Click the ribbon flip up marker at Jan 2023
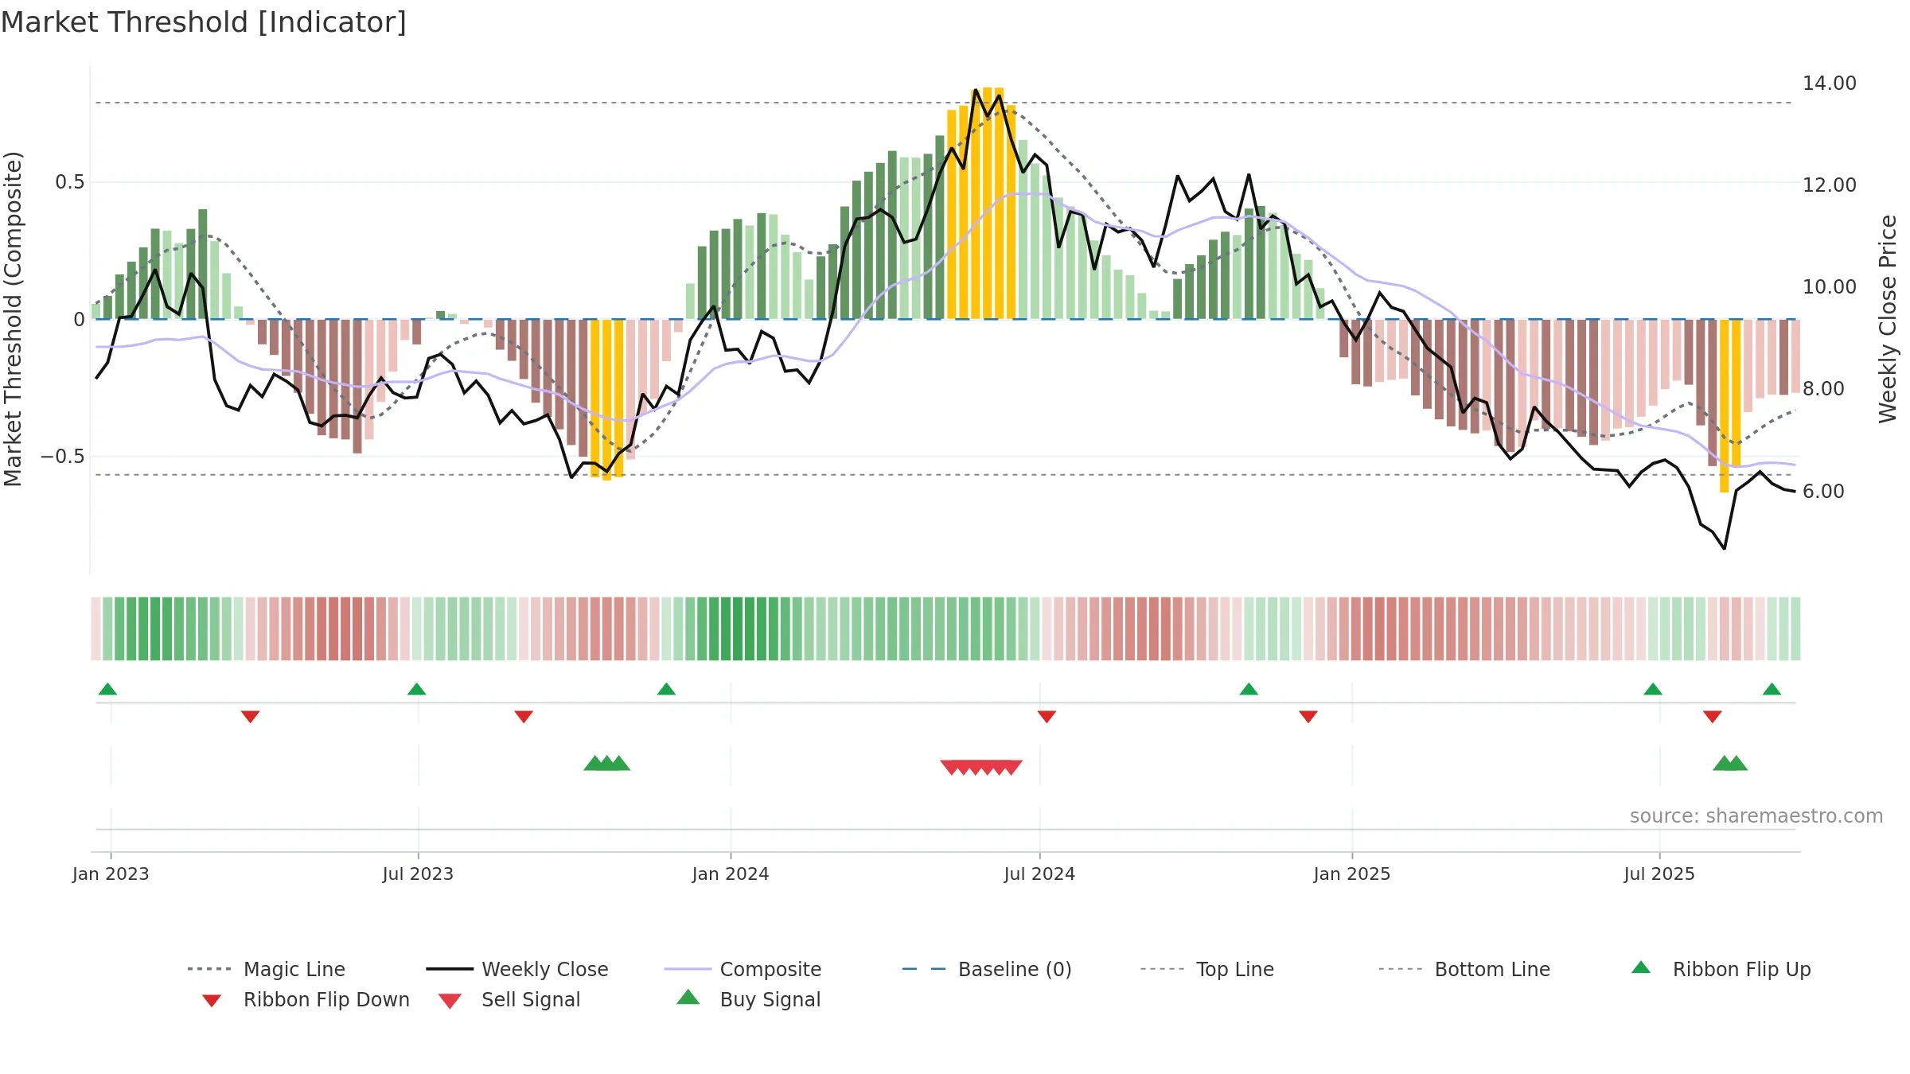 (107, 689)
